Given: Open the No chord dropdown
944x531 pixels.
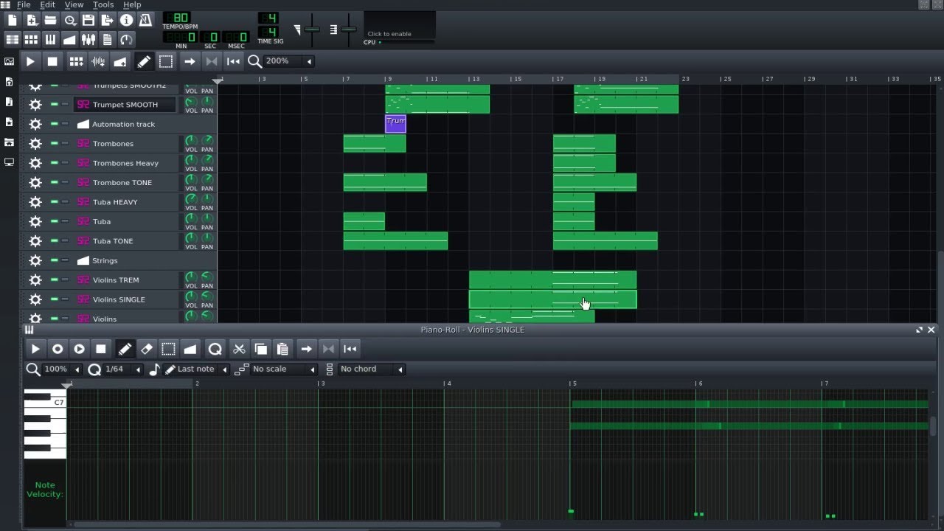Looking at the screenshot, I should [x=372, y=369].
